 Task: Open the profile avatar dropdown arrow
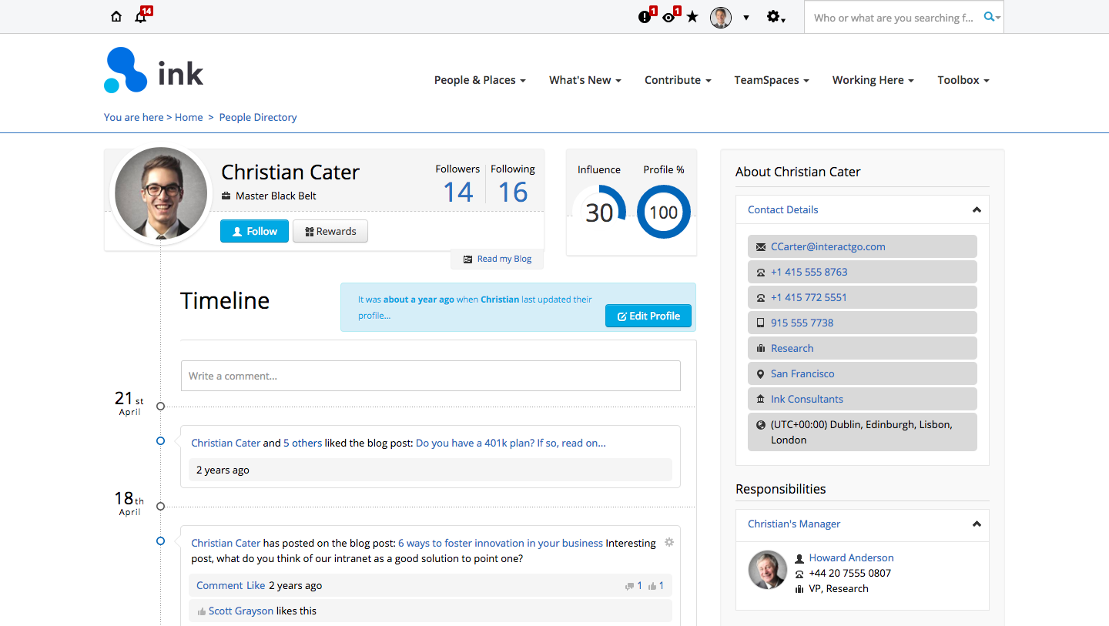pyautogui.click(x=745, y=17)
